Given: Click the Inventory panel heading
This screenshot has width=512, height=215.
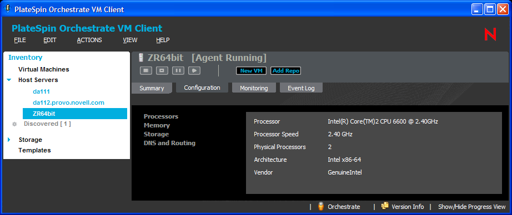Looking at the screenshot, I should tap(25, 58).
